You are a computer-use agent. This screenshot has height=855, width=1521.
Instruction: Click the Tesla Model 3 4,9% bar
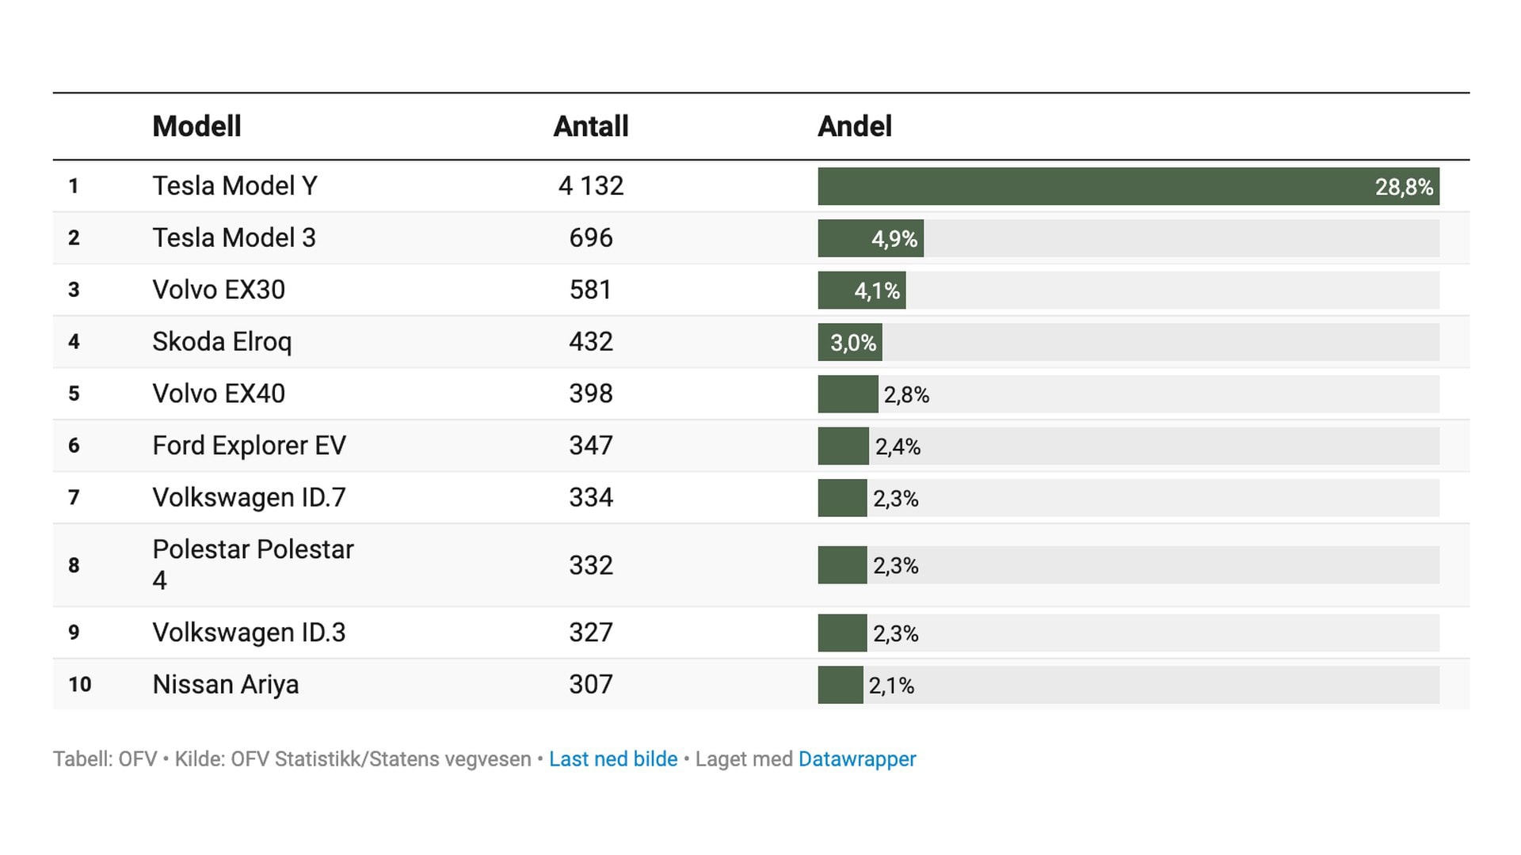point(871,238)
